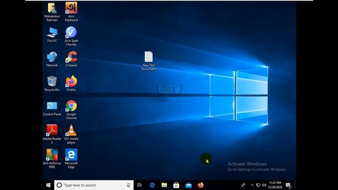Viewport: 338px width, 190px height.
Task: Expand hidden system tray icons
Action: [x=252, y=185]
